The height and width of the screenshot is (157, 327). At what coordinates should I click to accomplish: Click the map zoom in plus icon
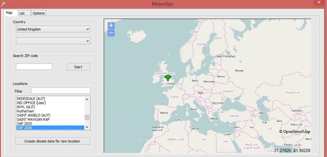[111, 25]
